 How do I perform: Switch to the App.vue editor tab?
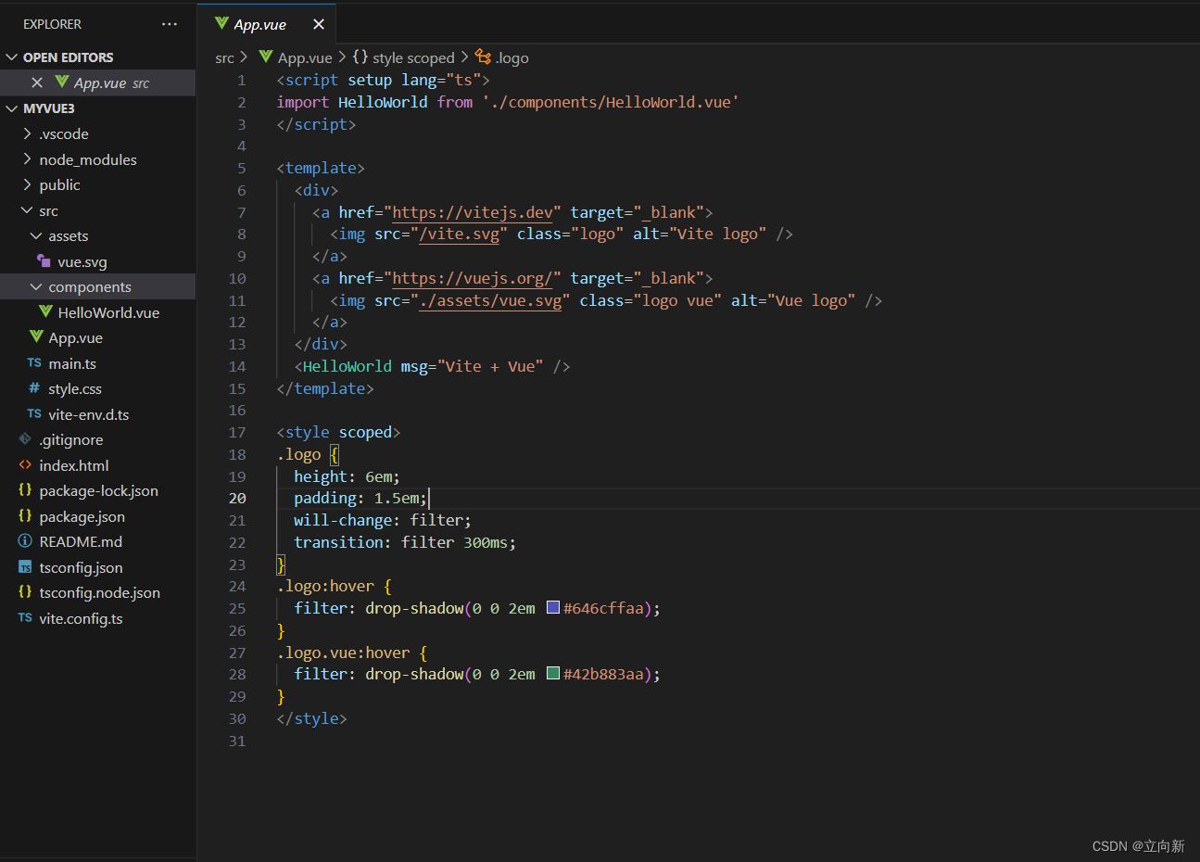(267, 24)
